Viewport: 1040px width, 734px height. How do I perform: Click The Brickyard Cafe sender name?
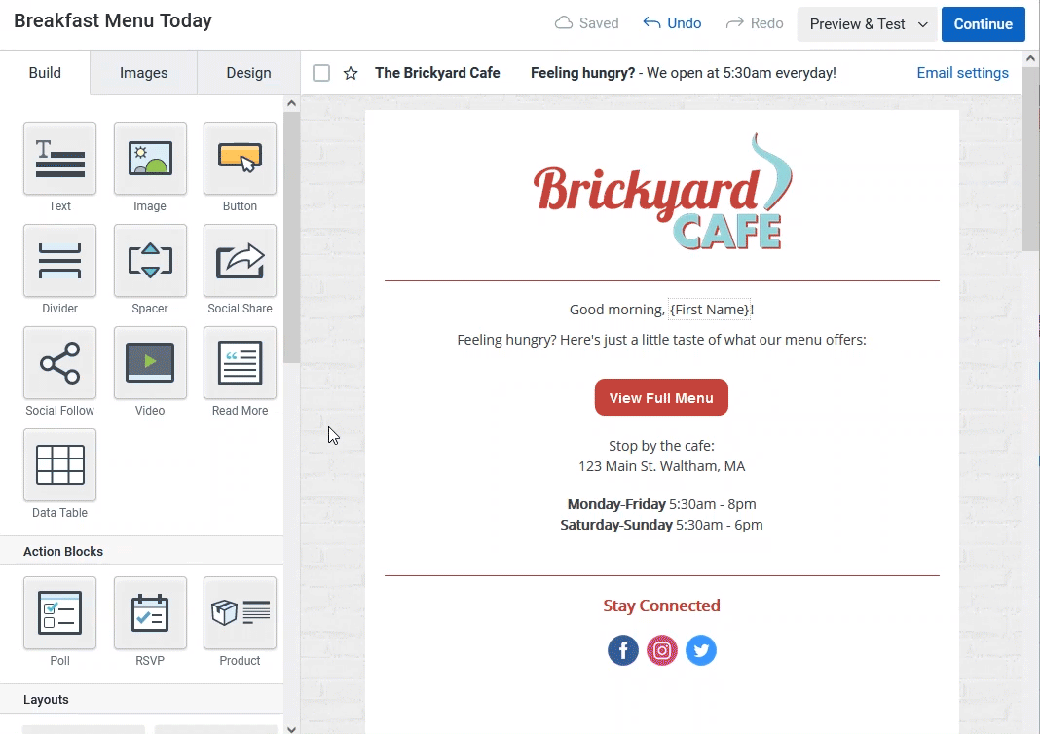(437, 73)
